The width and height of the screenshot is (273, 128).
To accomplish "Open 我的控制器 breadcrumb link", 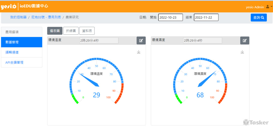I will (x=18, y=17).
